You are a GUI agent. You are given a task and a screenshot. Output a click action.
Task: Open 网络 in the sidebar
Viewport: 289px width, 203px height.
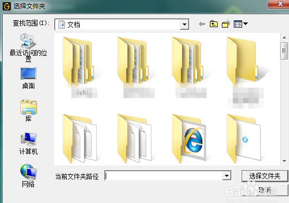[x=28, y=176]
